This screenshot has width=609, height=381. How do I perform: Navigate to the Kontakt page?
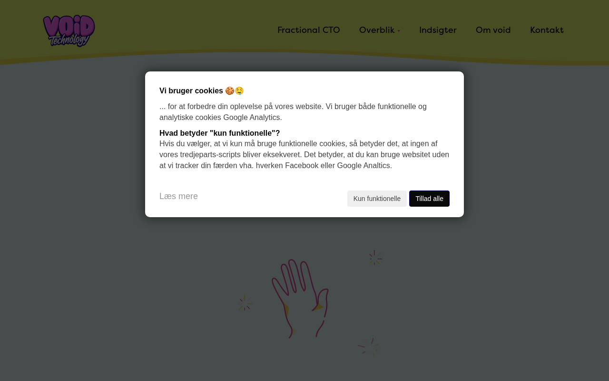[x=547, y=30]
